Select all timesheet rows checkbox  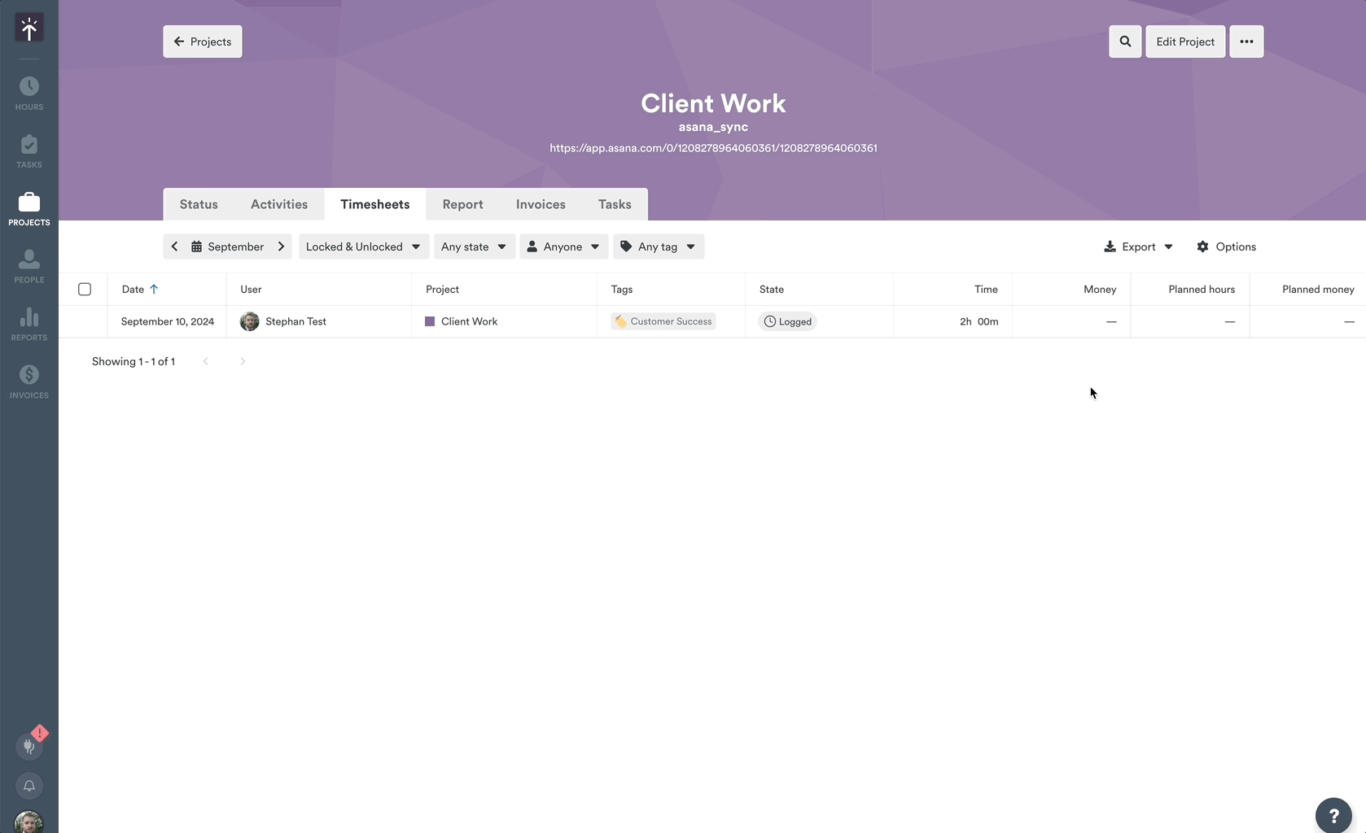pos(85,289)
